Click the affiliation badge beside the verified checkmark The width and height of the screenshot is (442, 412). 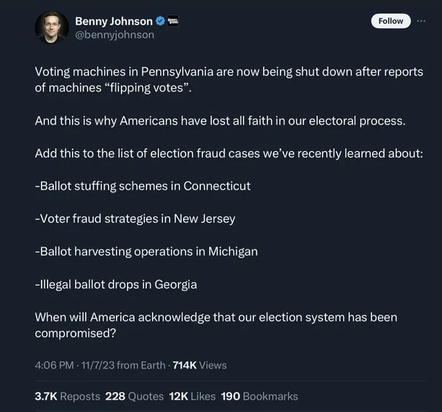(174, 21)
